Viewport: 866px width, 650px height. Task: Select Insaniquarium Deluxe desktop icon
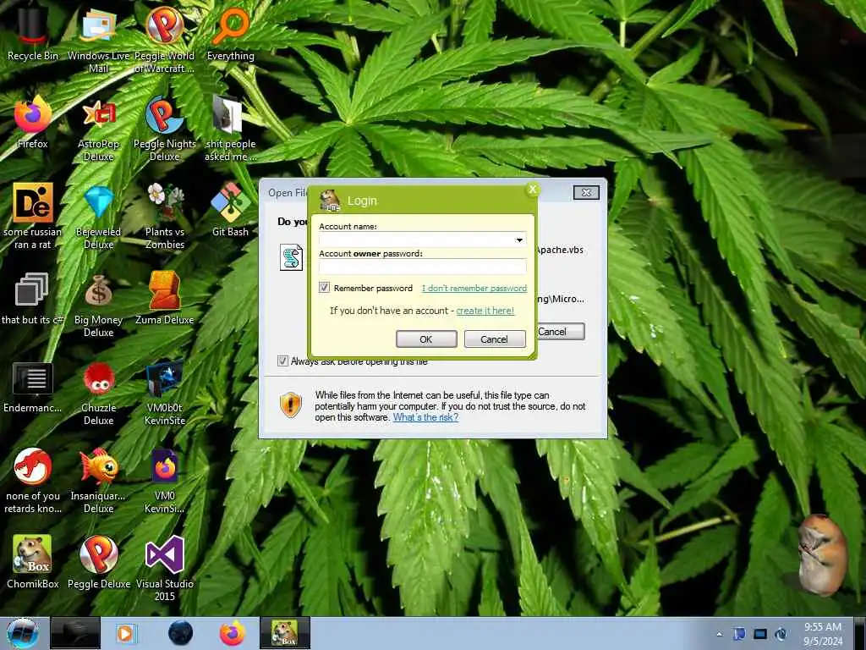[x=98, y=480]
